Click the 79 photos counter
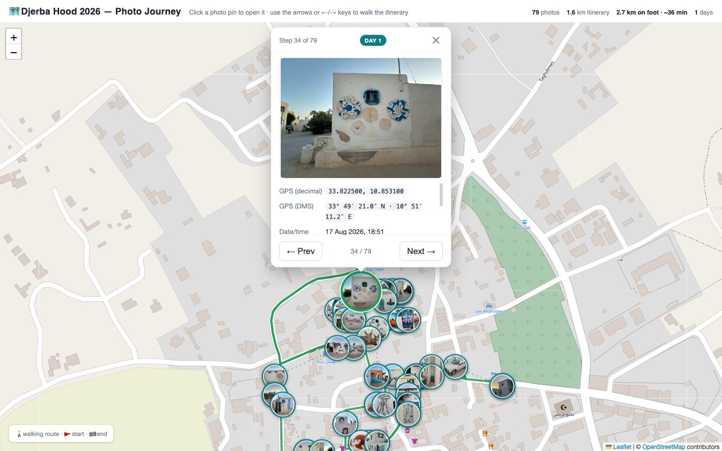The height and width of the screenshot is (451, 722). click(x=546, y=13)
